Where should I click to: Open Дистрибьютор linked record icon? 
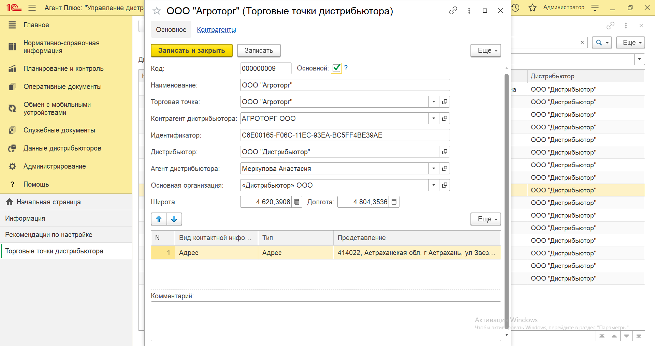445,152
